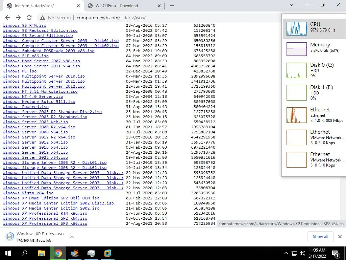Open the taskbar app with flame icon
The height and width of the screenshot is (260, 346).
pyautogui.click(x=75, y=253)
